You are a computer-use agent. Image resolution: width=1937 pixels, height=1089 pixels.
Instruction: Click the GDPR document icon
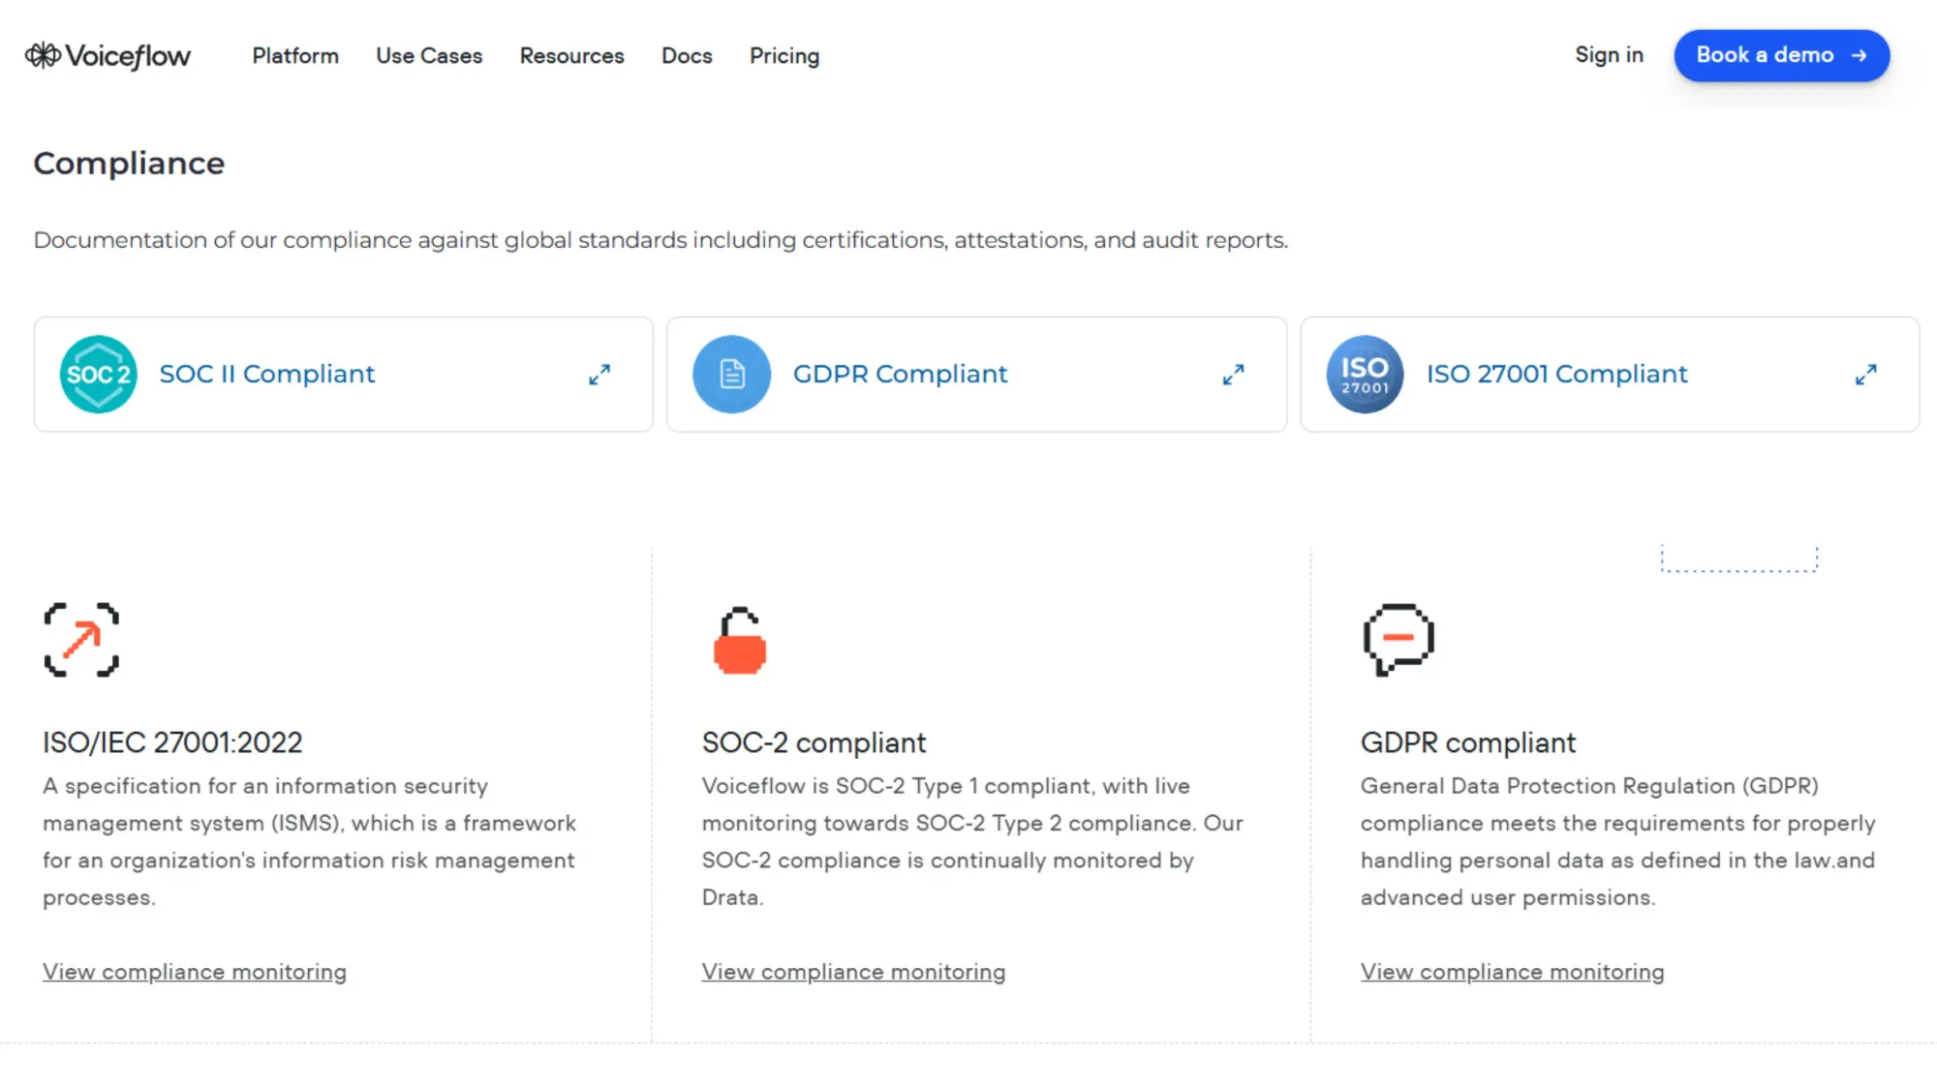tap(731, 375)
